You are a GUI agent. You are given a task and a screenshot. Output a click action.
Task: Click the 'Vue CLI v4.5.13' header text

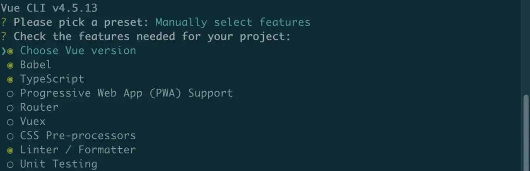49,7
